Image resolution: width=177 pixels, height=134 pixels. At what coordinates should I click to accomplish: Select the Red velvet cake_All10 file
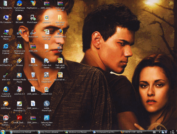tap(60, 63)
